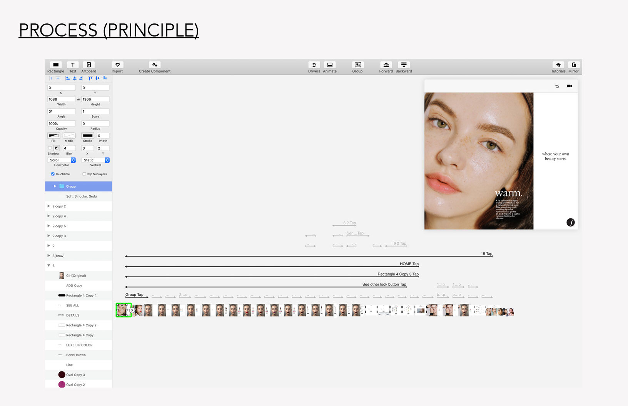Select the 'LUXE LIP COLOR' layer
The height and width of the screenshot is (406, 628).
(78, 345)
